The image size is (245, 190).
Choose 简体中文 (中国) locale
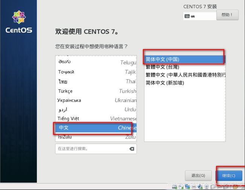click(185, 60)
